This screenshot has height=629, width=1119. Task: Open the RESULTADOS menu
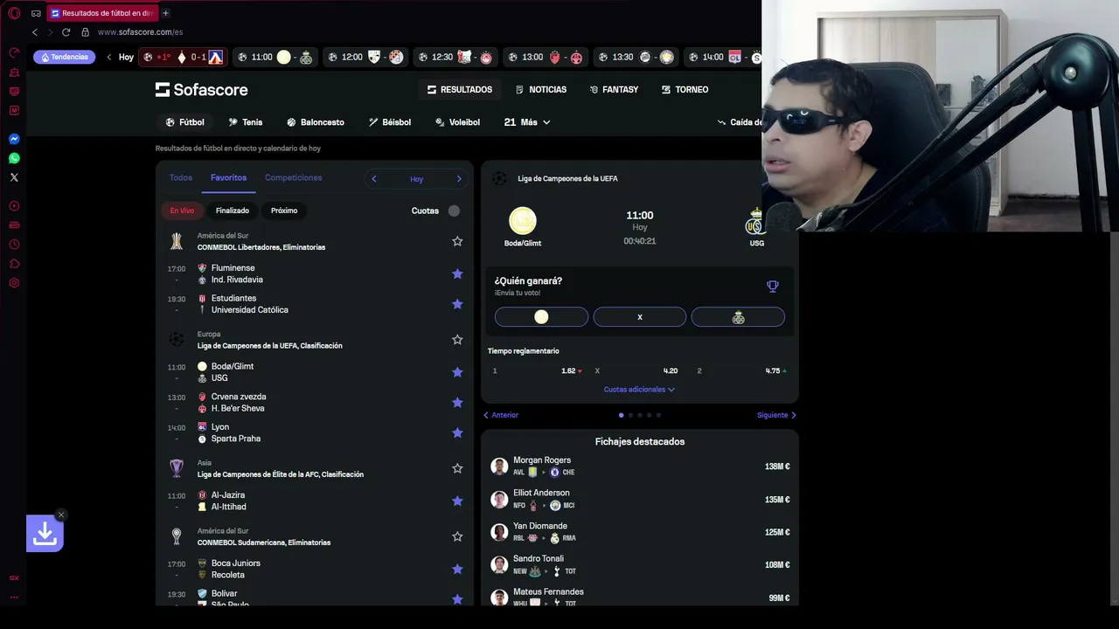[x=460, y=90]
